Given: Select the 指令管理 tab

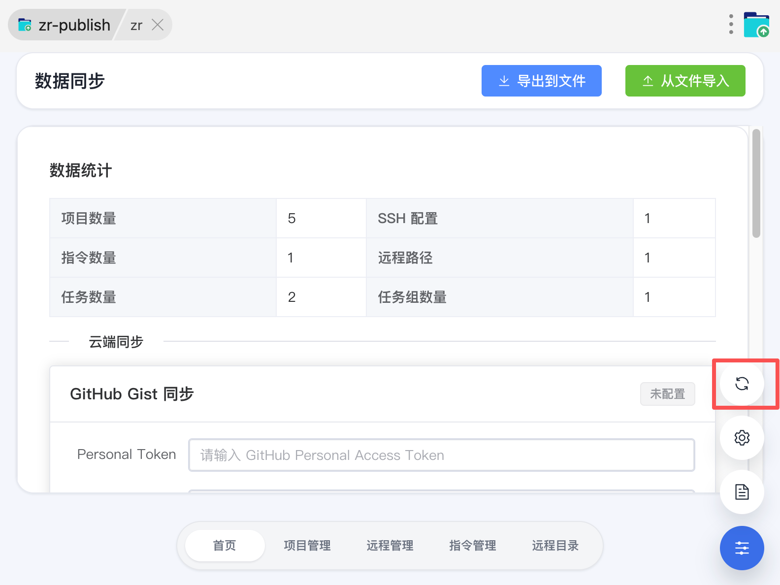Looking at the screenshot, I should coord(473,546).
